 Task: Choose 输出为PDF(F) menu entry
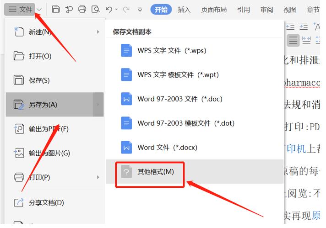[54, 129]
